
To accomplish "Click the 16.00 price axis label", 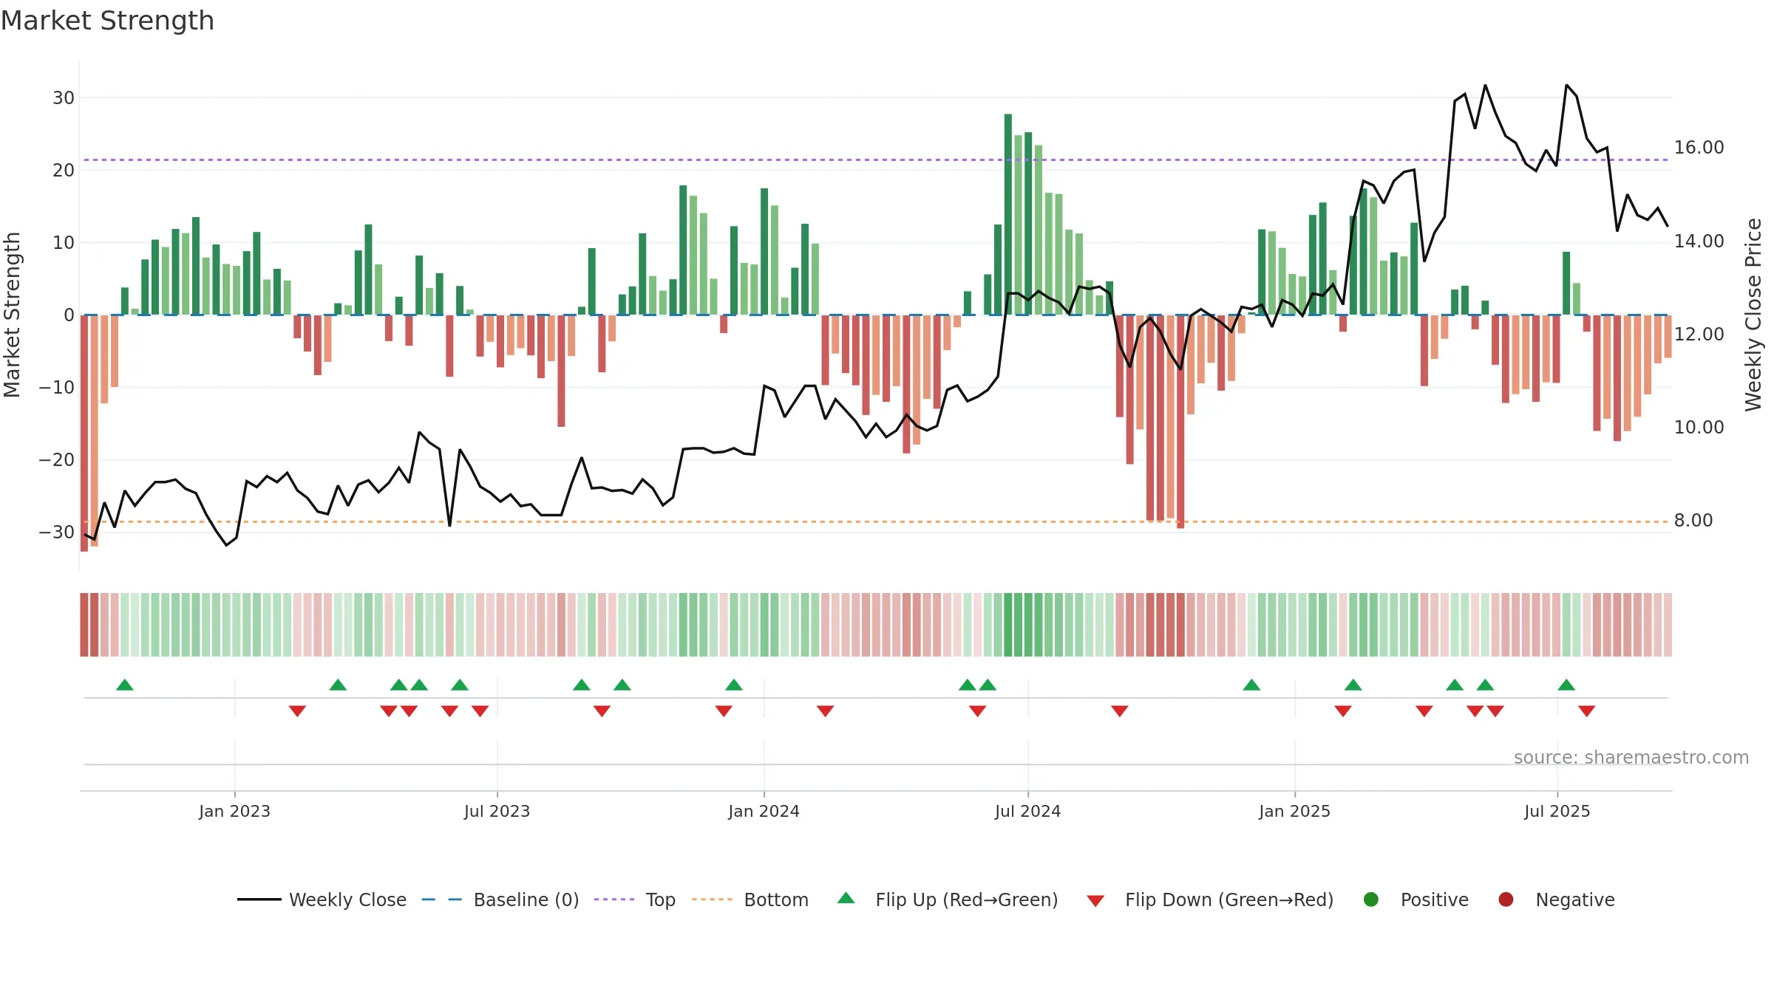I will [1699, 148].
